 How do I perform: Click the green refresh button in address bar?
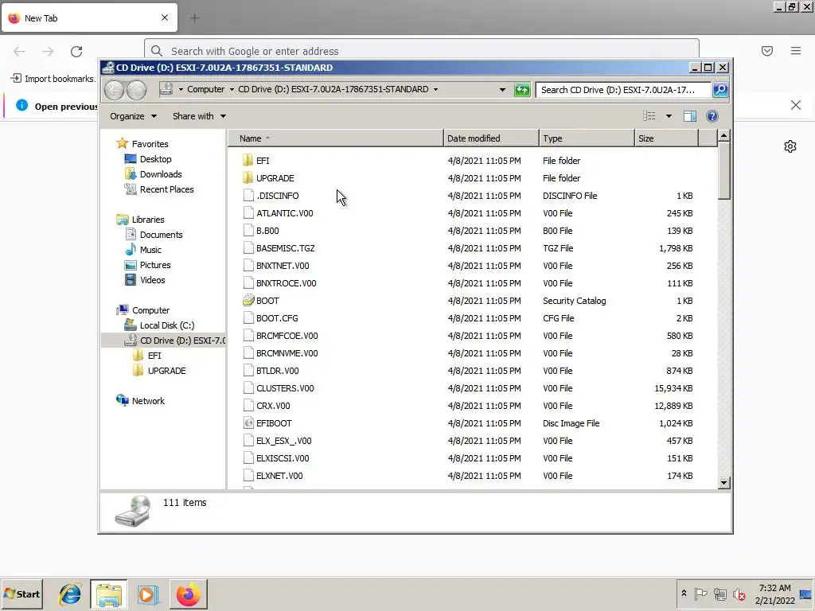[522, 89]
